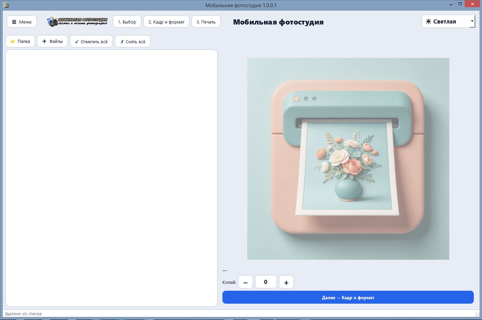Go to step 1. Выбор

click(127, 22)
